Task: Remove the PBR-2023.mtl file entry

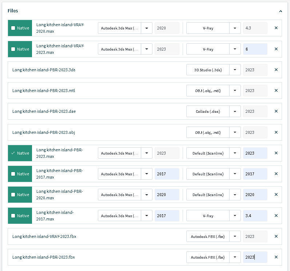Action: coord(276,91)
